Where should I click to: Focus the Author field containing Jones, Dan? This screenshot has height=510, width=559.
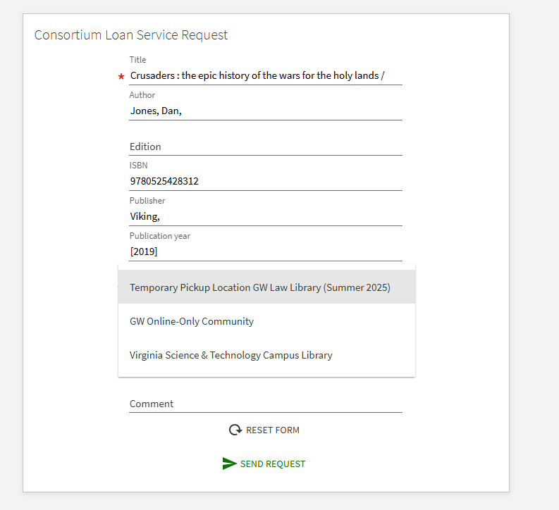(265, 111)
